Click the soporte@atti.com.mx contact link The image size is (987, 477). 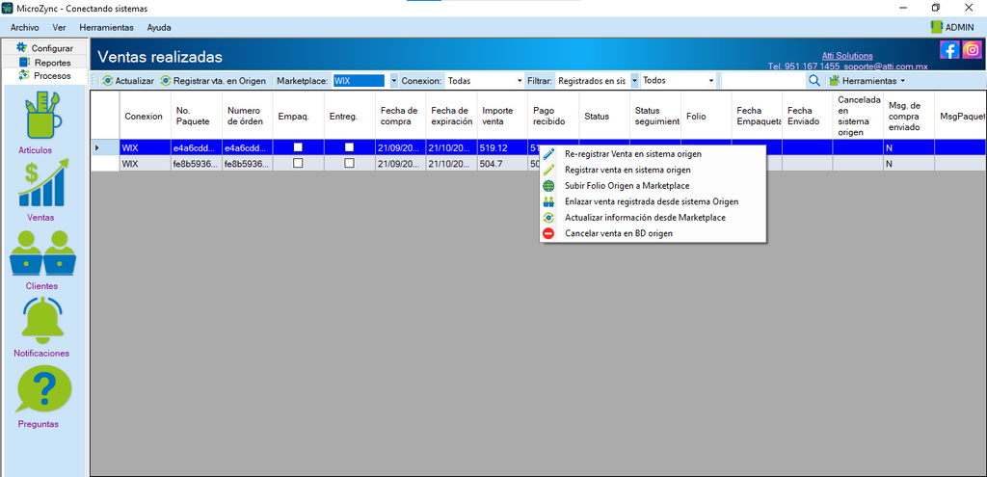887,66
